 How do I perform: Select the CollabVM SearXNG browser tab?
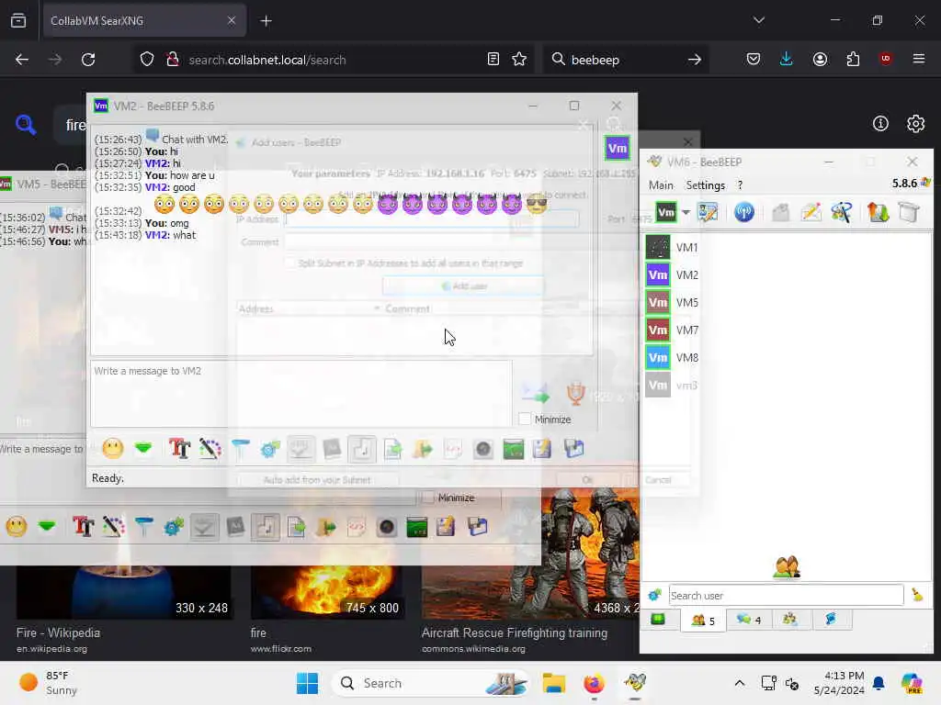coord(144,20)
